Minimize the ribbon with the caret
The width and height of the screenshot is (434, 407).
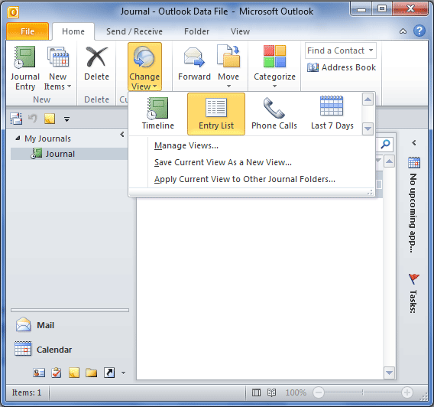(403, 31)
